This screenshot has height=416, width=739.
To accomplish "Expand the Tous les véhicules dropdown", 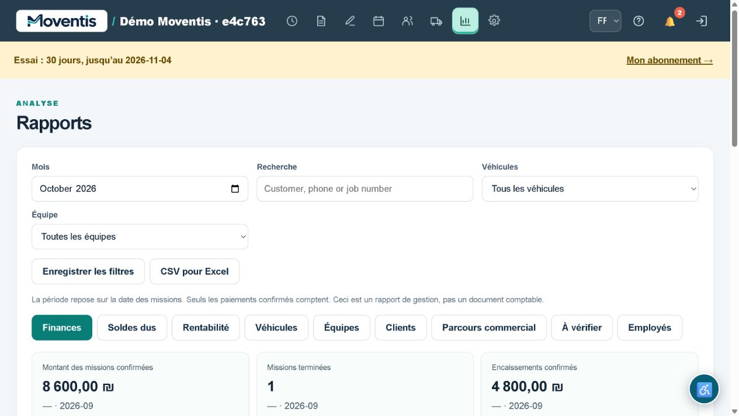I will (590, 189).
